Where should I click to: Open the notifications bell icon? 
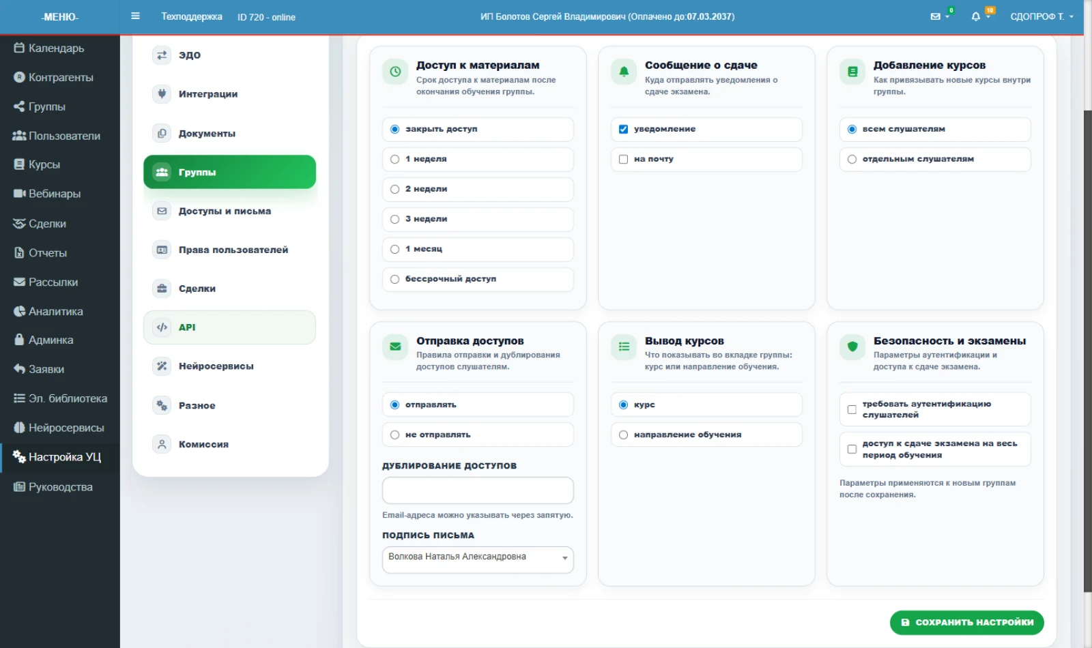pyautogui.click(x=976, y=16)
